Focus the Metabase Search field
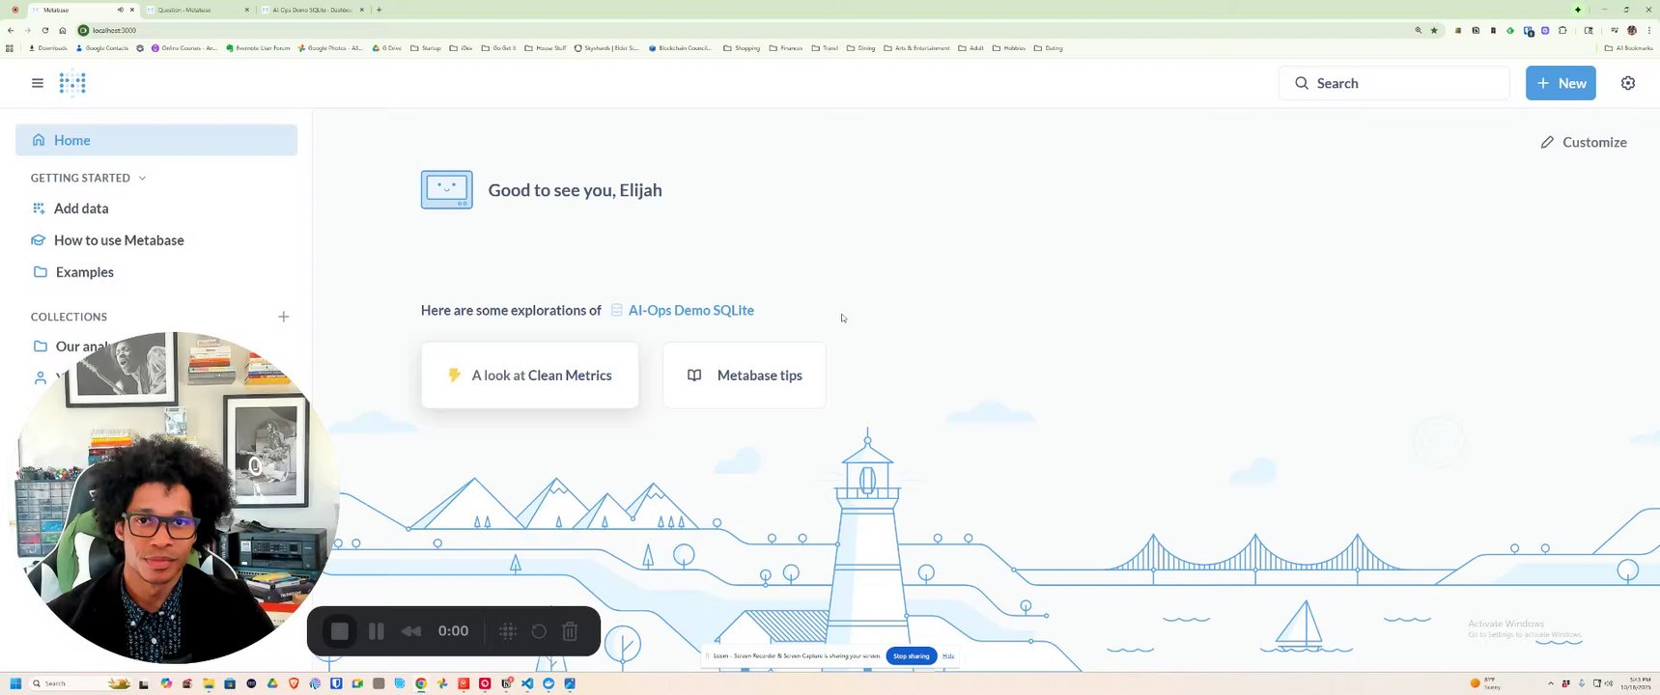Screen dimensions: 1660x695 (1394, 83)
